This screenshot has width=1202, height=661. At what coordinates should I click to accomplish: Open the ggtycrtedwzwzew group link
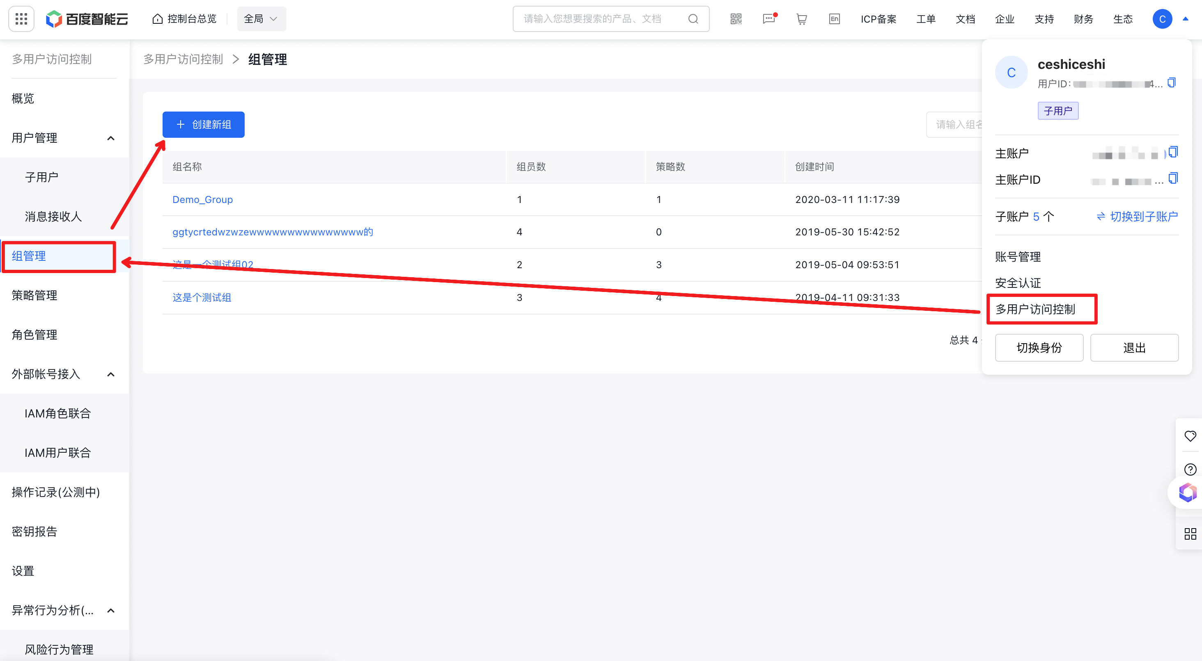click(x=273, y=232)
